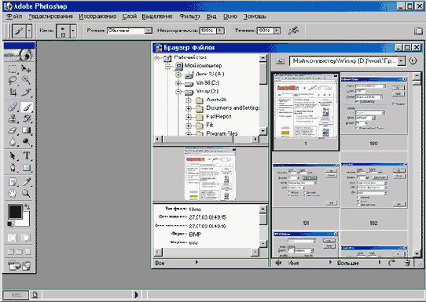Click the trash icon in File Browser

(407, 263)
